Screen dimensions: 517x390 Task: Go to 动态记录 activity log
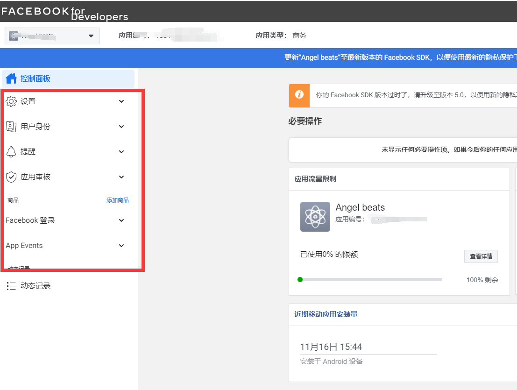click(35, 286)
